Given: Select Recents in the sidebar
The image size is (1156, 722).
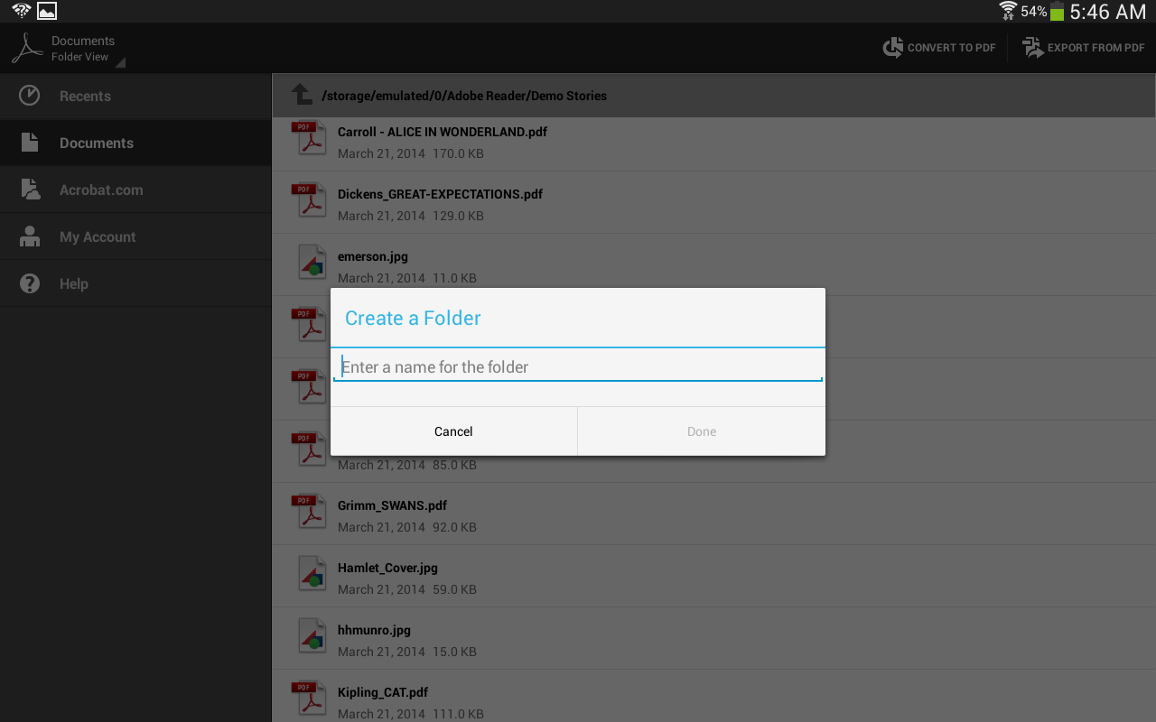Looking at the screenshot, I should [84, 95].
